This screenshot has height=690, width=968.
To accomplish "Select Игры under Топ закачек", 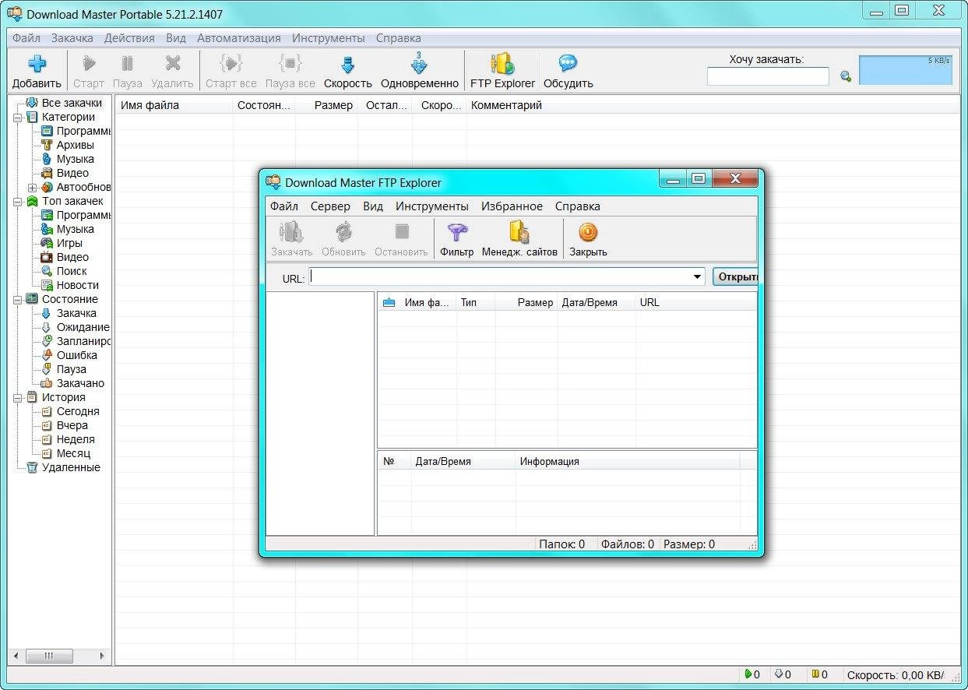I will pyautogui.click(x=69, y=243).
